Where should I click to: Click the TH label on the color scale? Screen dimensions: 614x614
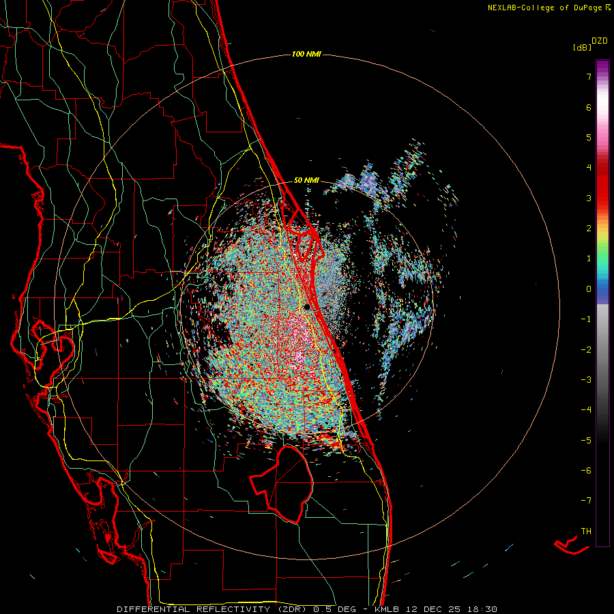(586, 531)
